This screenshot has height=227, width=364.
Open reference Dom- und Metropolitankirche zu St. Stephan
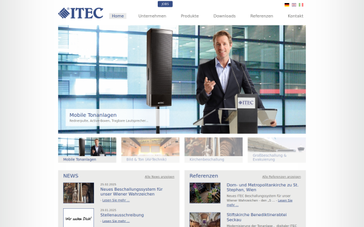pos(263,187)
